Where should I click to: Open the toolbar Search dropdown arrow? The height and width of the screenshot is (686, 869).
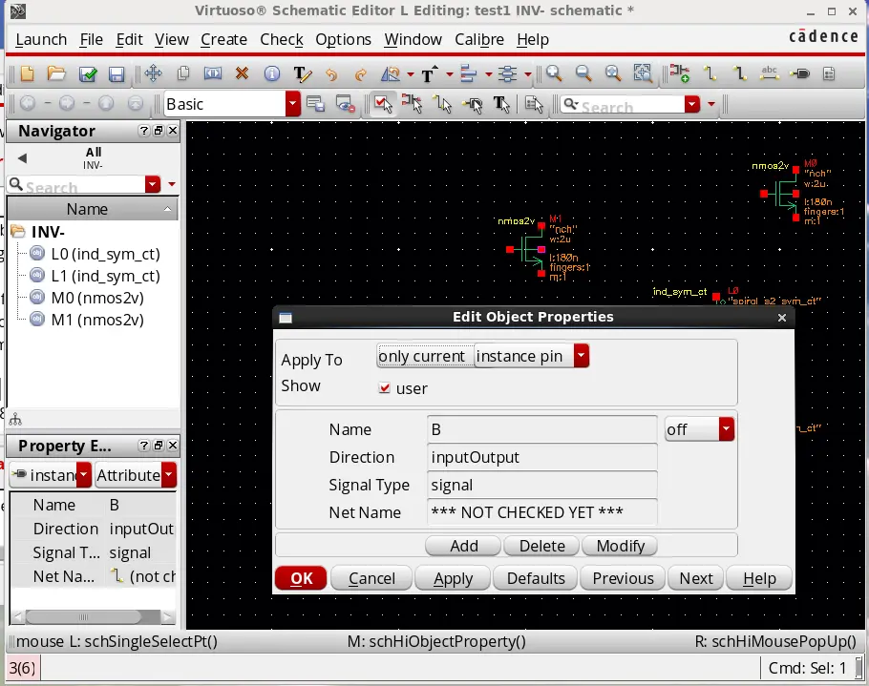coord(692,104)
